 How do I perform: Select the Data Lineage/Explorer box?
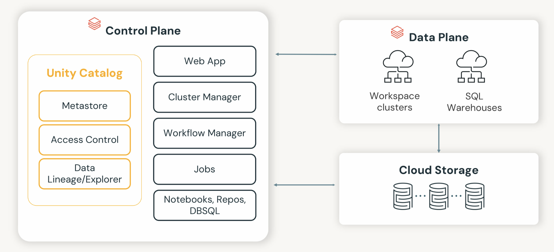[x=85, y=174]
